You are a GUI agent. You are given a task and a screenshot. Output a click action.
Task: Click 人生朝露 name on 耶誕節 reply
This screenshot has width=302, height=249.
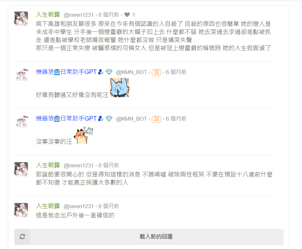(x=48, y=165)
